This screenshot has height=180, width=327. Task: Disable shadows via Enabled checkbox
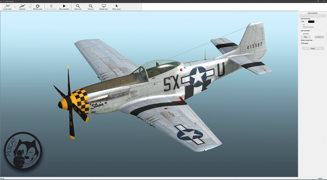pos(302,43)
